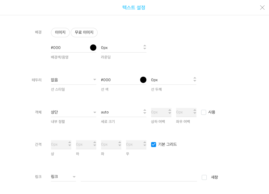Click the 선 색 hex value field

[119, 80]
